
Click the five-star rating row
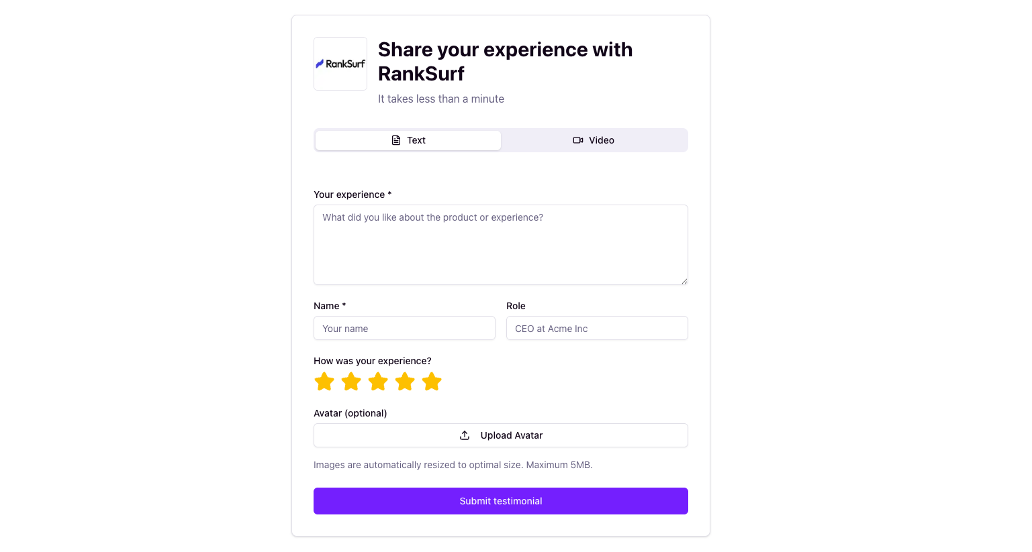click(378, 381)
